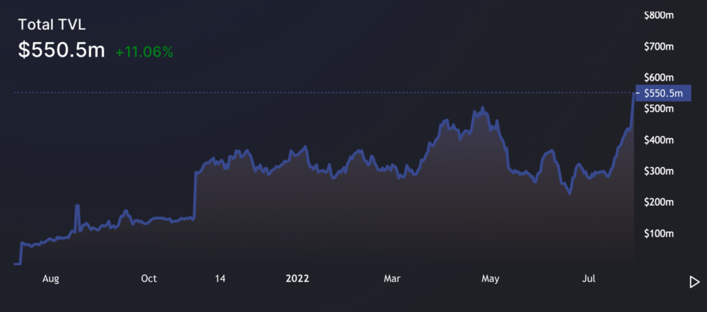Select the Mar marker on time axis
Image resolution: width=707 pixels, height=312 pixels.
click(391, 279)
